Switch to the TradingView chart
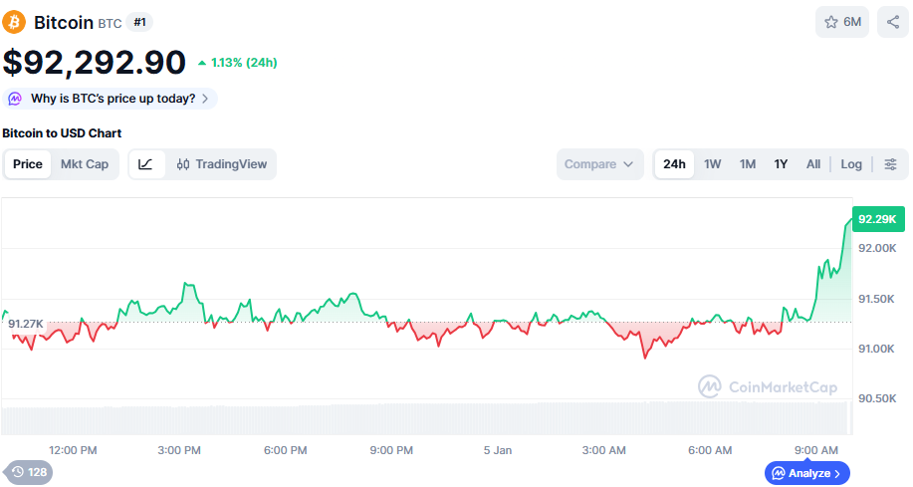This screenshot has width=913, height=487. [222, 164]
